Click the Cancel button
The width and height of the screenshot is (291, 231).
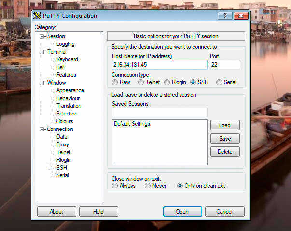pos(224,212)
